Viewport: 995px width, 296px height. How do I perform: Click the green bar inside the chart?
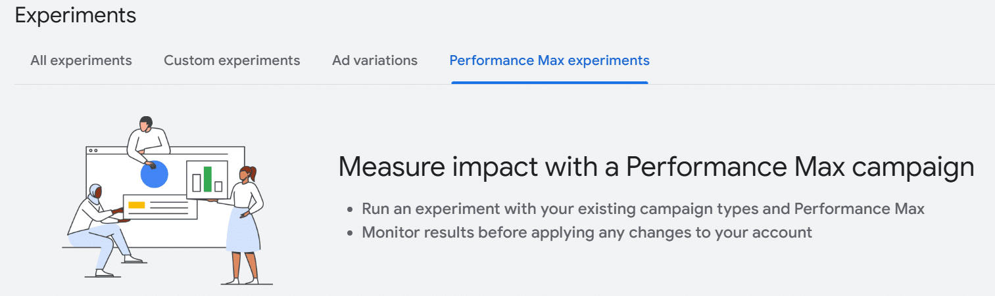click(208, 179)
